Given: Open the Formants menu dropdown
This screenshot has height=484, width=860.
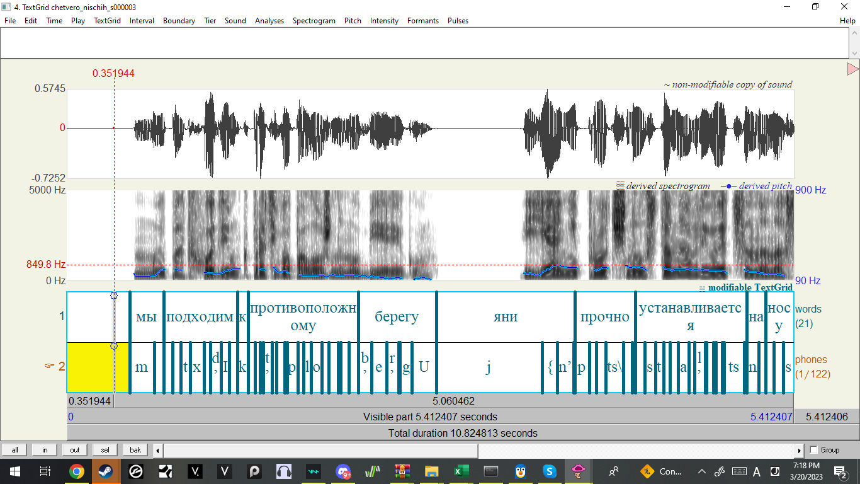Looking at the screenshot, I should [422, 21].
